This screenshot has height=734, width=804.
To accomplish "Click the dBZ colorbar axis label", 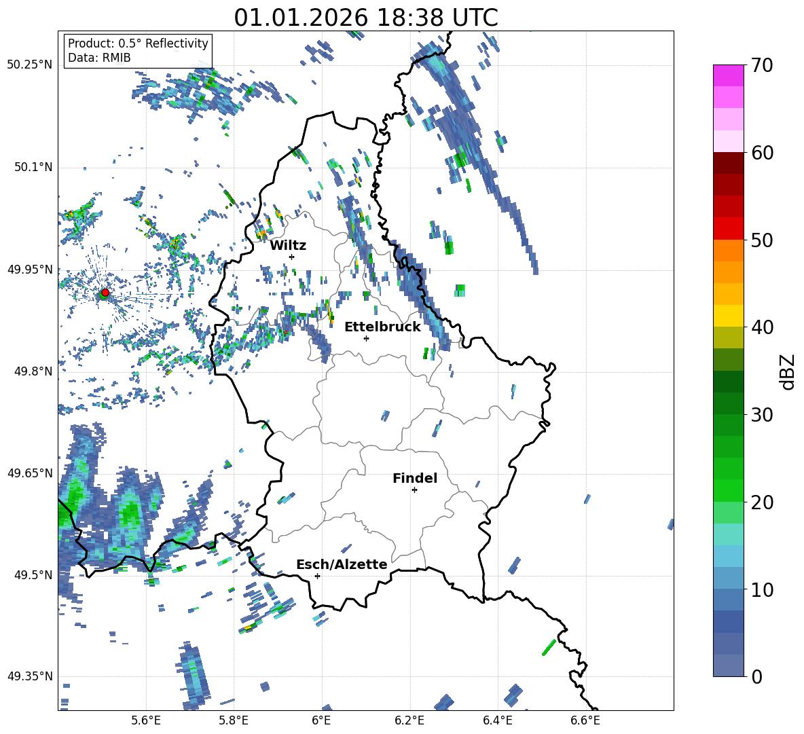I will pos(788,371).
